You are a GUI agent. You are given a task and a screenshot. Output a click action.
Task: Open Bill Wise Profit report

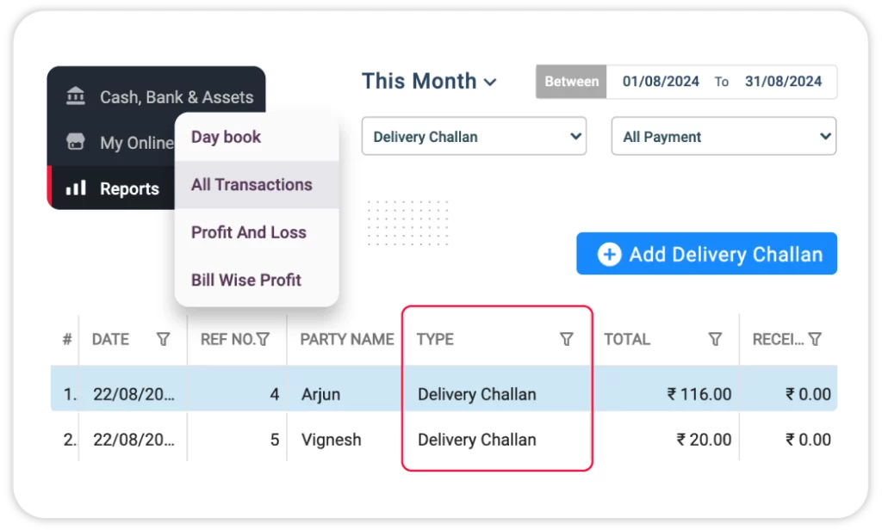pyautogui.click(x=245, y=280)
